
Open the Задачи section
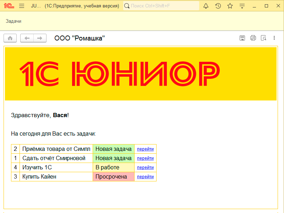[x=13, y=21]
